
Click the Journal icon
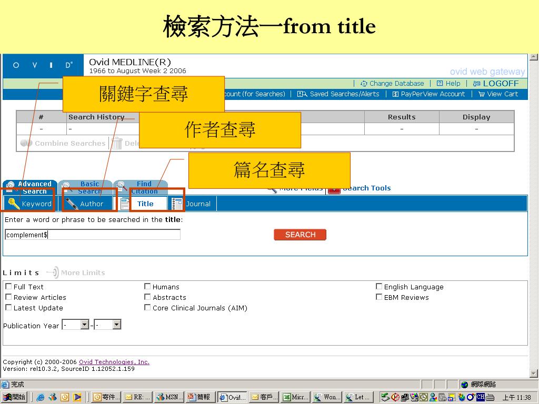[x=177, y=204]
